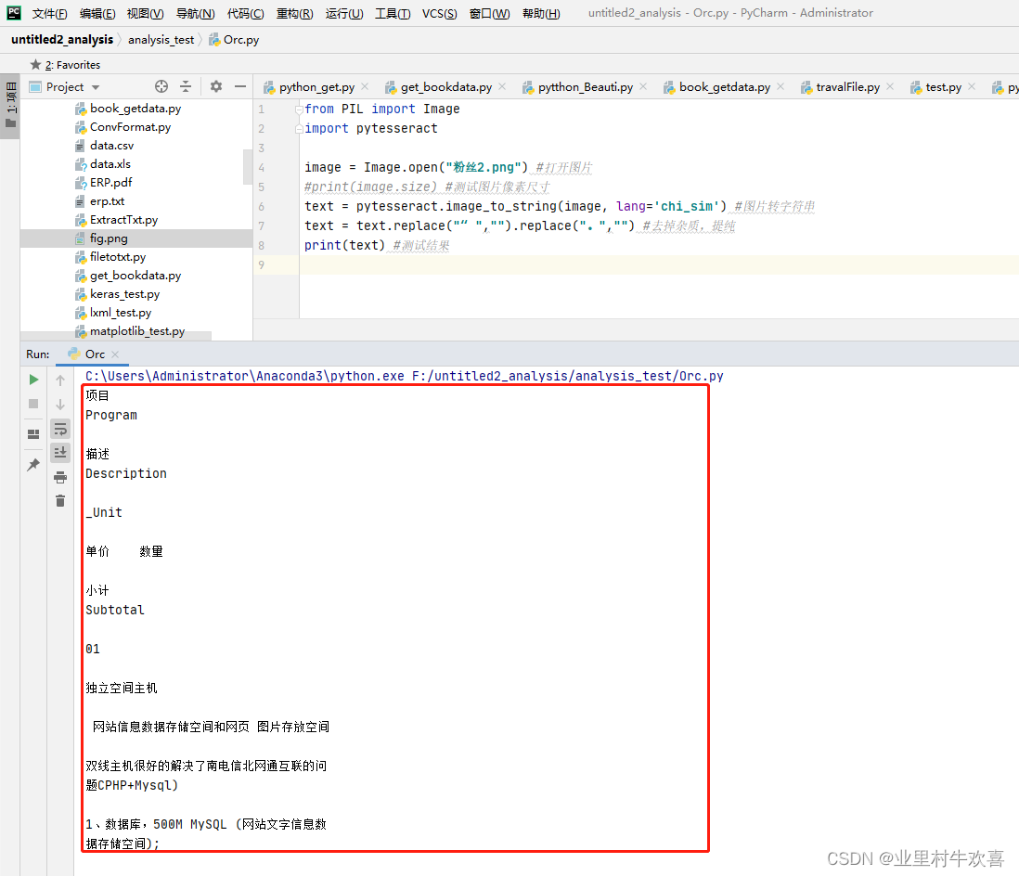Select data.xls in project tree

coord(110,164)
